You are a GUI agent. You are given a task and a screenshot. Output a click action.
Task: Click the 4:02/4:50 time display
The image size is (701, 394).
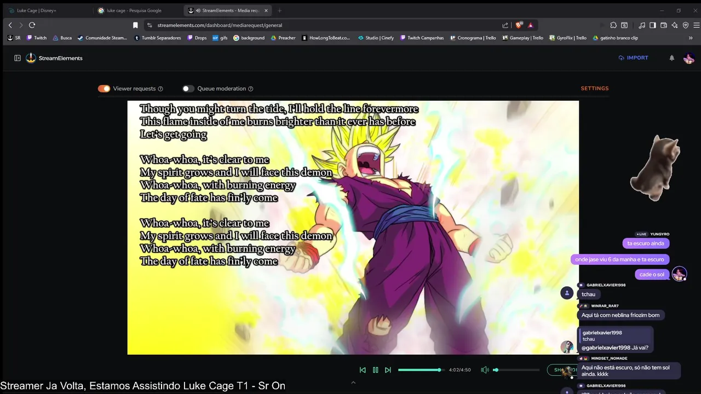[x=459, y=370]
